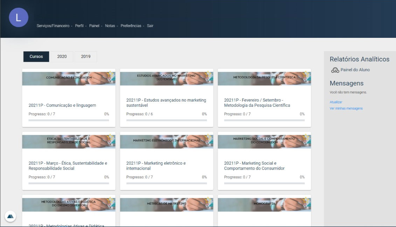
Task: Switch to the 2020 tab
Action: click(x=62, y=57)
